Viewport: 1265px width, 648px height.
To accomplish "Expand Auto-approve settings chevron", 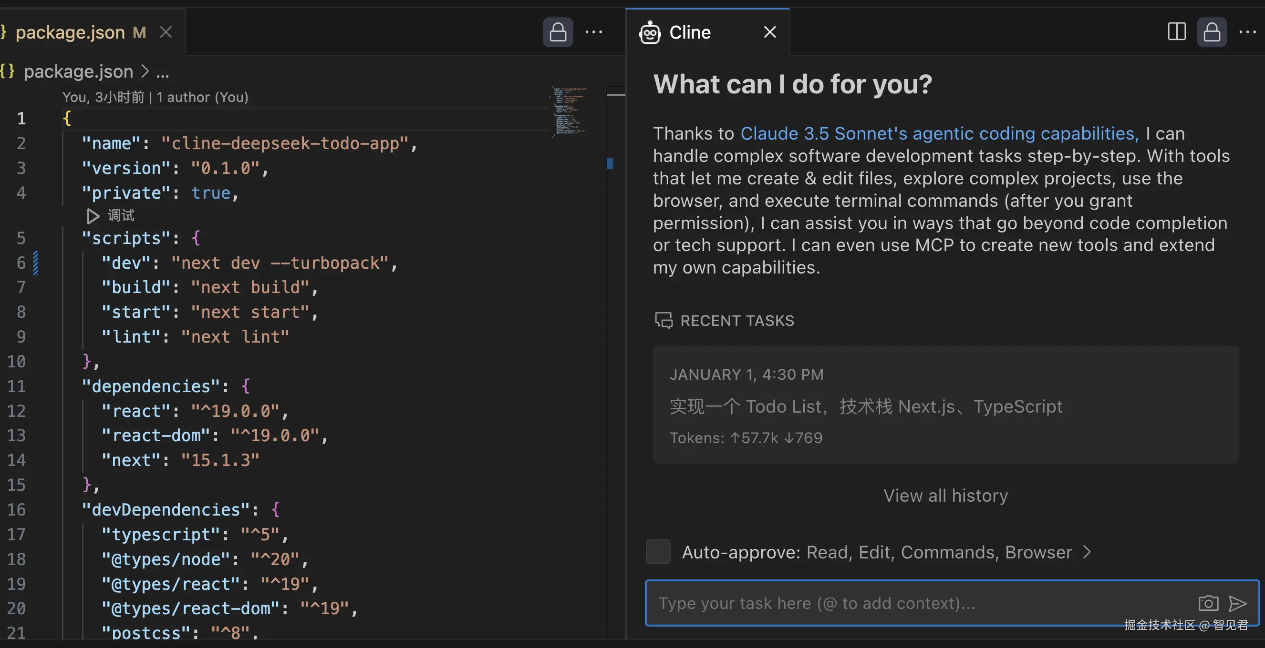I will pos(1087,552).
